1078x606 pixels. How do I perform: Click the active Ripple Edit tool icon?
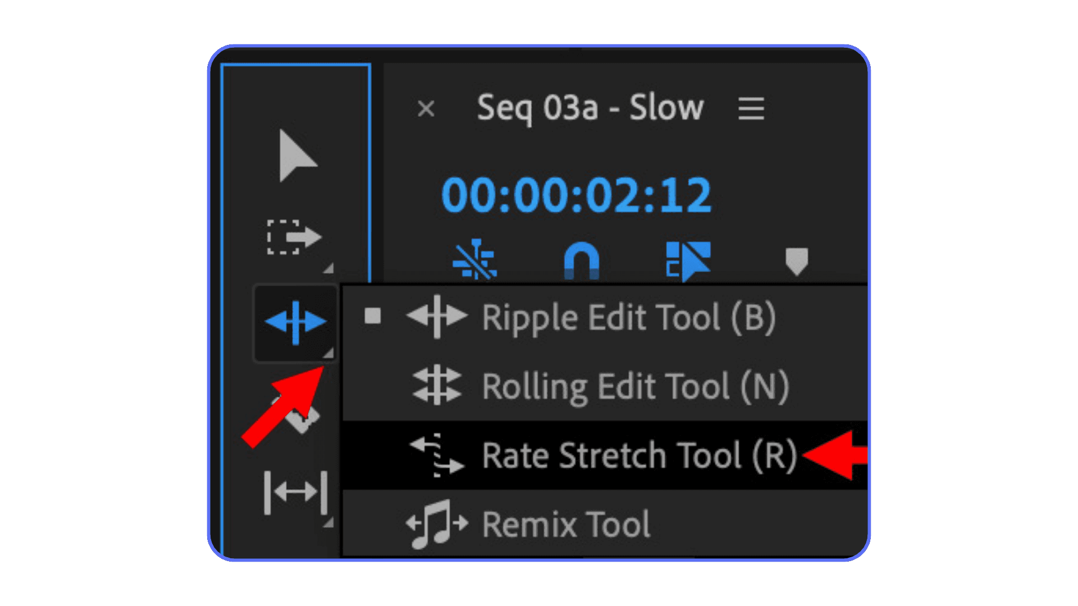pos(295,322)
